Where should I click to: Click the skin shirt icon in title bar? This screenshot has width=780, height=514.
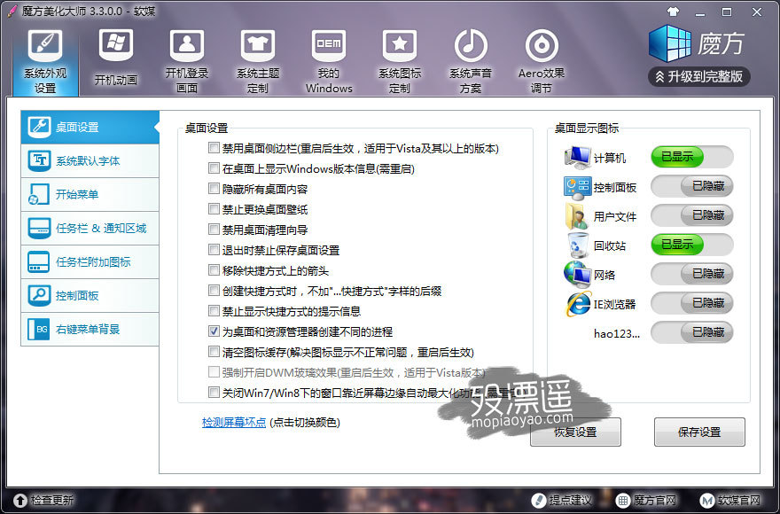coord(673,12)
